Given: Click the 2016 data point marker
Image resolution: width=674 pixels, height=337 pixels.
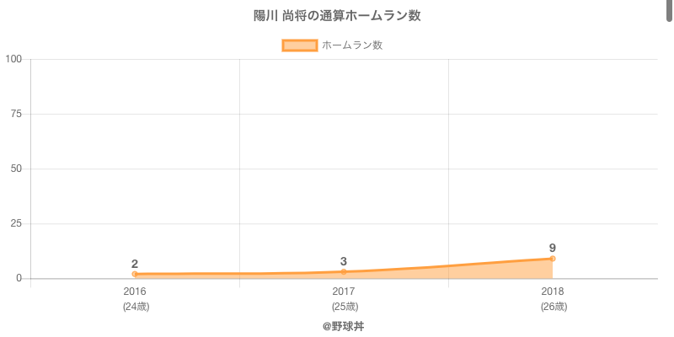Looking at the screenshot, I should click(135, 274).
